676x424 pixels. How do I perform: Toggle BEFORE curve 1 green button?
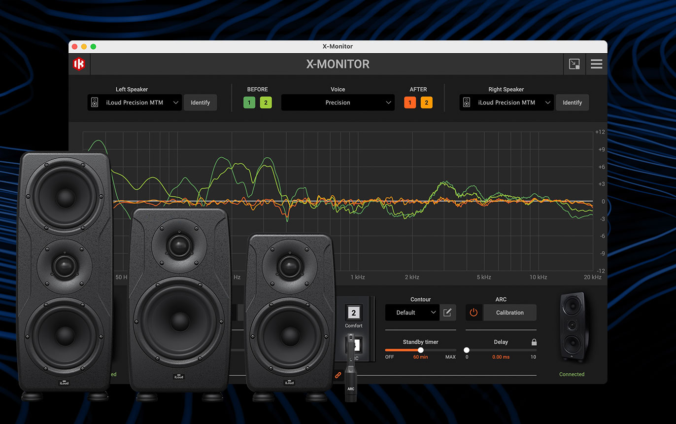pos(249,103)
